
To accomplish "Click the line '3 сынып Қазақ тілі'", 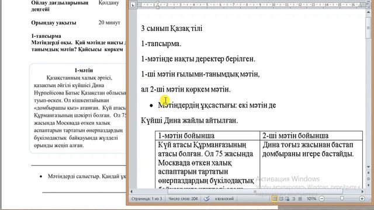I will [171, 29].
